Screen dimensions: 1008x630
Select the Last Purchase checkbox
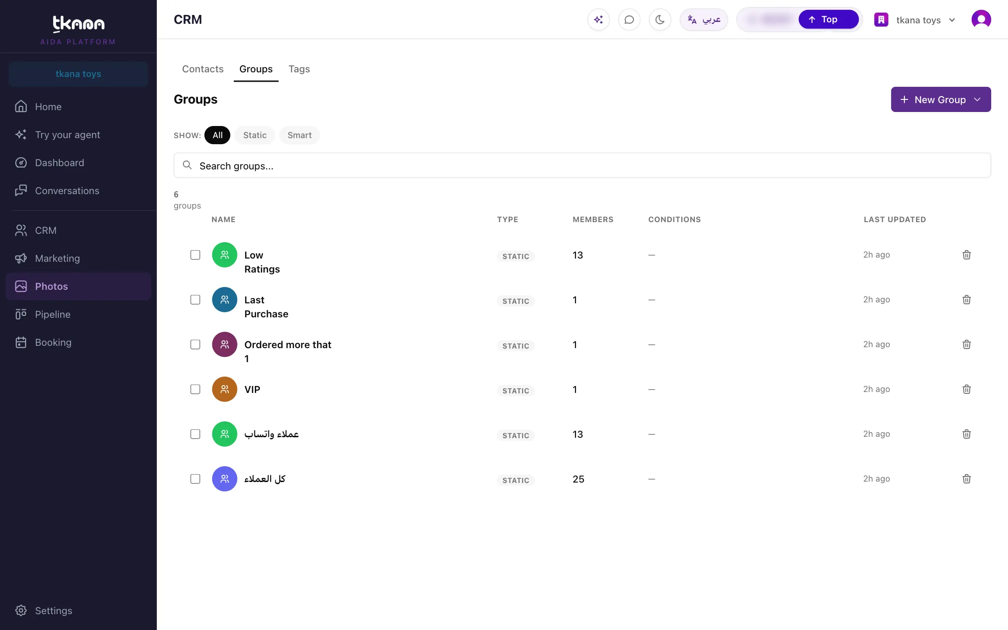[195, 300]
